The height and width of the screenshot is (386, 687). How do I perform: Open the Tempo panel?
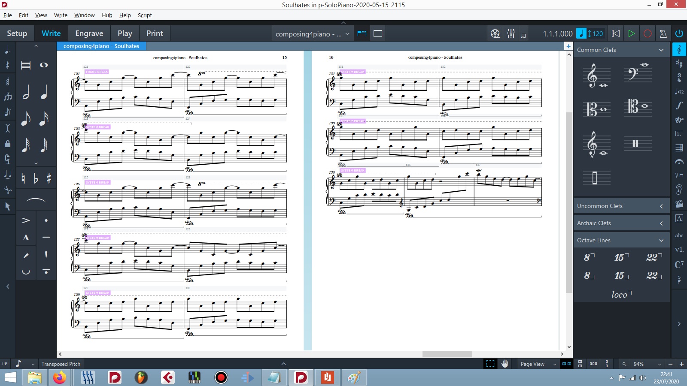(679, 91)
